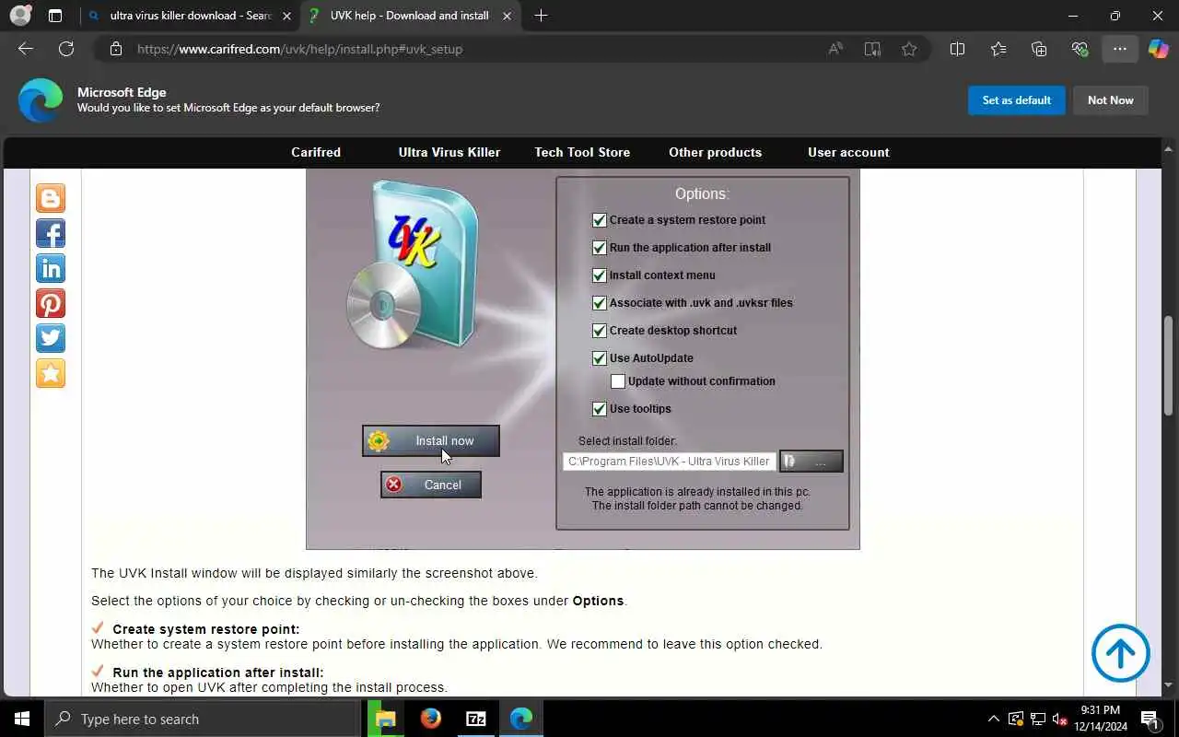The image size is (1179, 737).
Task: Close the UVK help tab
Action: click(x=507, y=16)
